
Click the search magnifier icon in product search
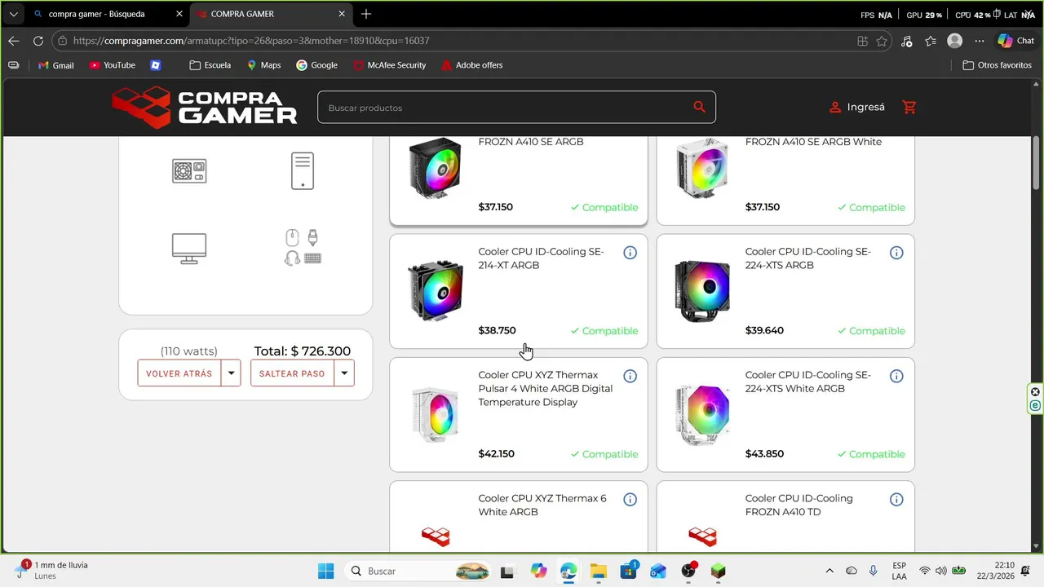pyautogui.click(x=699, y=107)
